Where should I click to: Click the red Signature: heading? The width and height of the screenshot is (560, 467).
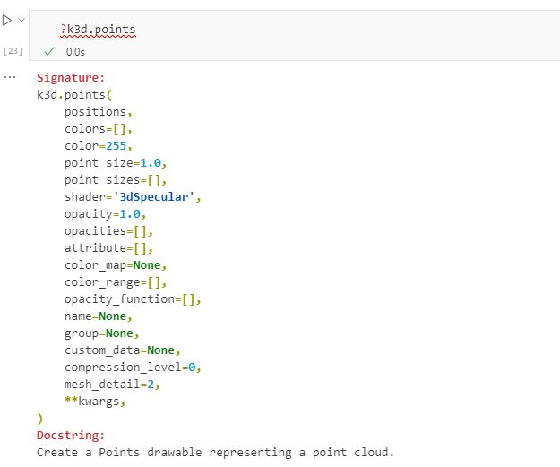click(x=71, y=78)
